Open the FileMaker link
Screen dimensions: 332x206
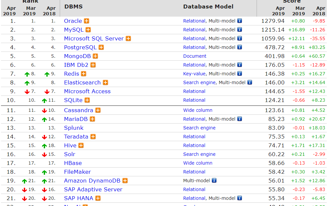[77, 172]
